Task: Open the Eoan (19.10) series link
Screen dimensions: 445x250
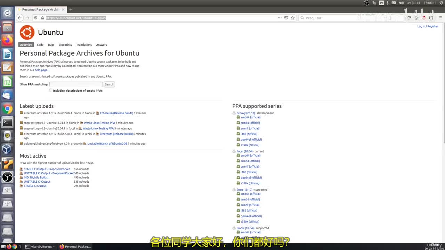Action: [x=244, y=190]
